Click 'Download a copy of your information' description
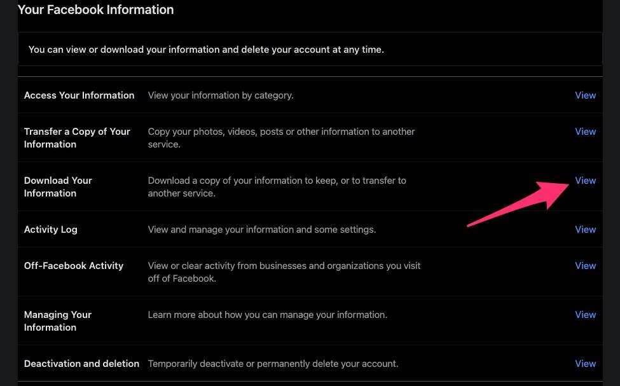Viewport: 620px width, 386px height. (277, 187)
